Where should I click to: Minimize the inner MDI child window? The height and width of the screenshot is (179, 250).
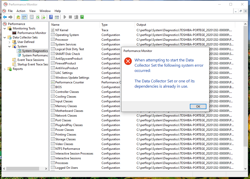coord(236,11)
